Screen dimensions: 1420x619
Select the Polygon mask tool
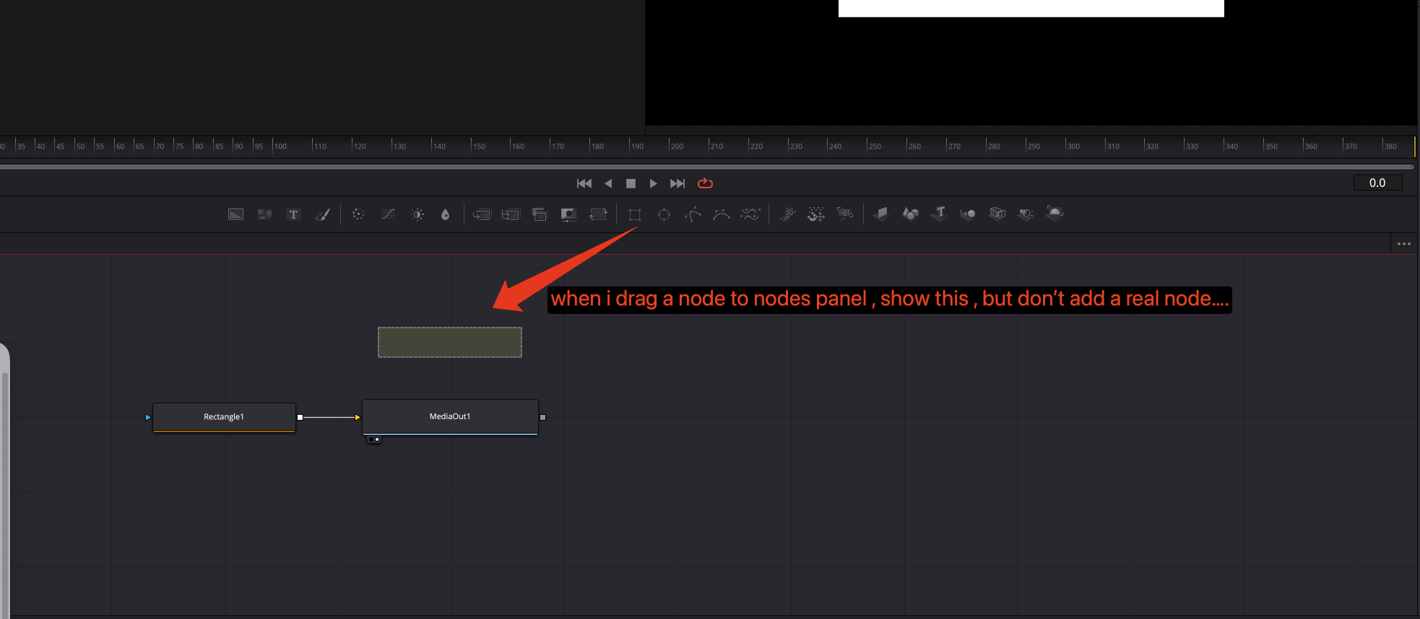click(x=693, y=214)
